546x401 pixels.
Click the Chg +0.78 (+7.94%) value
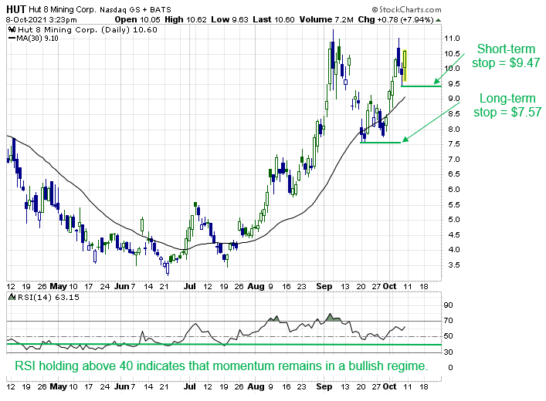click(396, 19)
